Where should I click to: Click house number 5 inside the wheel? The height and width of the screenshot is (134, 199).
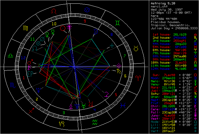point(116,95)
